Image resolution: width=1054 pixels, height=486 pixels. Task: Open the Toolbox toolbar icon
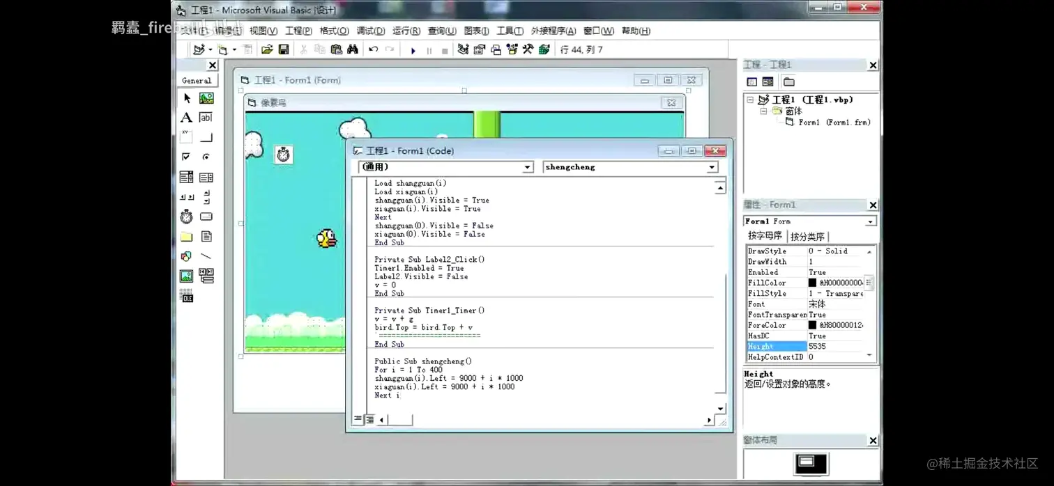[x=528, y=49]
